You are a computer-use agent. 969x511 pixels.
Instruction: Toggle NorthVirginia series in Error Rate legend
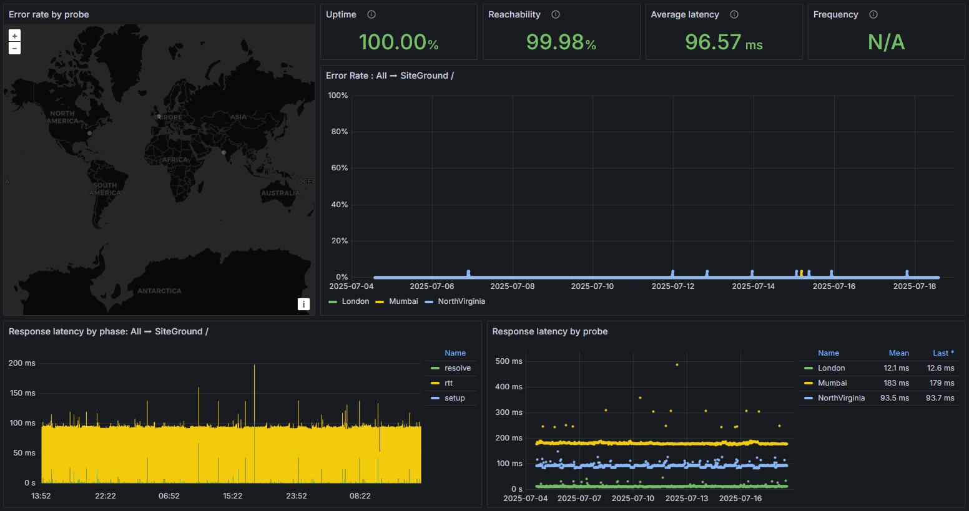pos(461,301)
